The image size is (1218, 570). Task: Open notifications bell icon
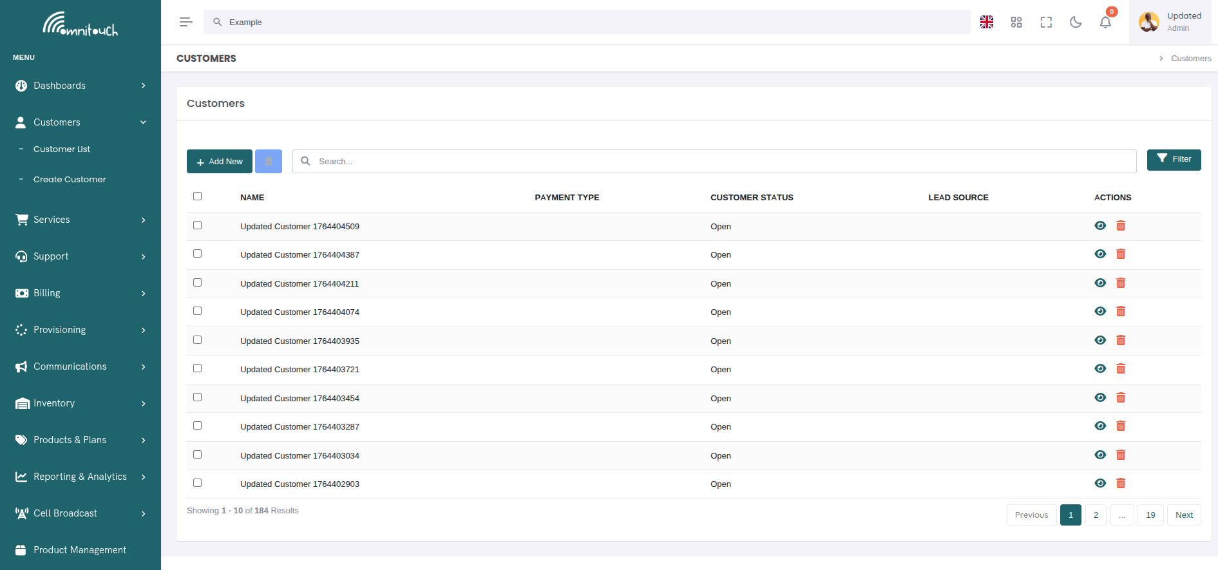click(x=1105, y=22)
